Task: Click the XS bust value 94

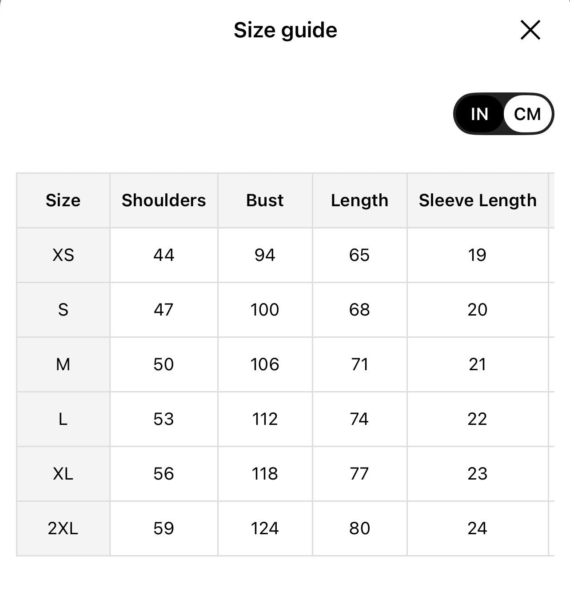Action: tap(265, 255)
